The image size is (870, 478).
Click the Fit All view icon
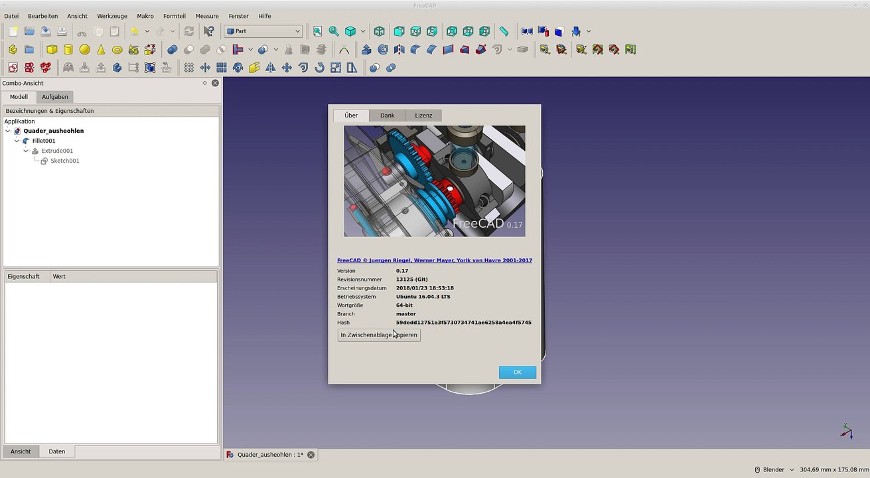[x=317, y=31]
